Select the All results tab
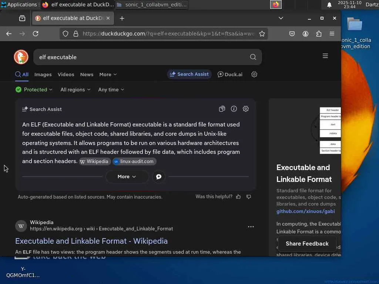Image resolution: width=379 pixels, height=284 pixels. [x=22, y=75]
